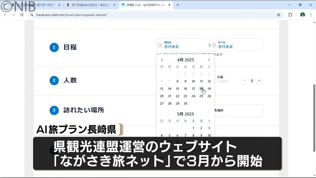The image size is (316, 178).
Task: Click the calendar icon beside 終了日
Action: pos(214,45)
